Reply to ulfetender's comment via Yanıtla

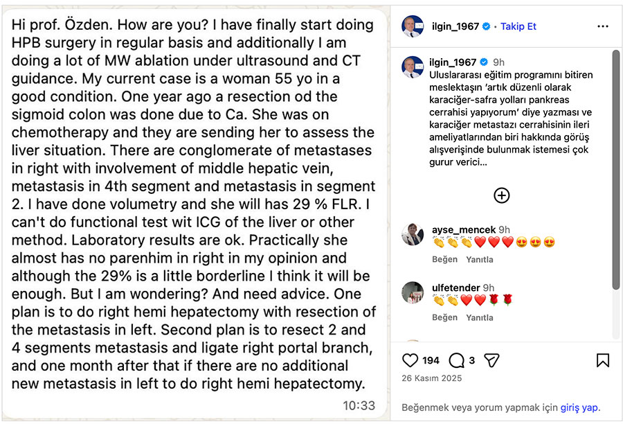coord(480,317)
